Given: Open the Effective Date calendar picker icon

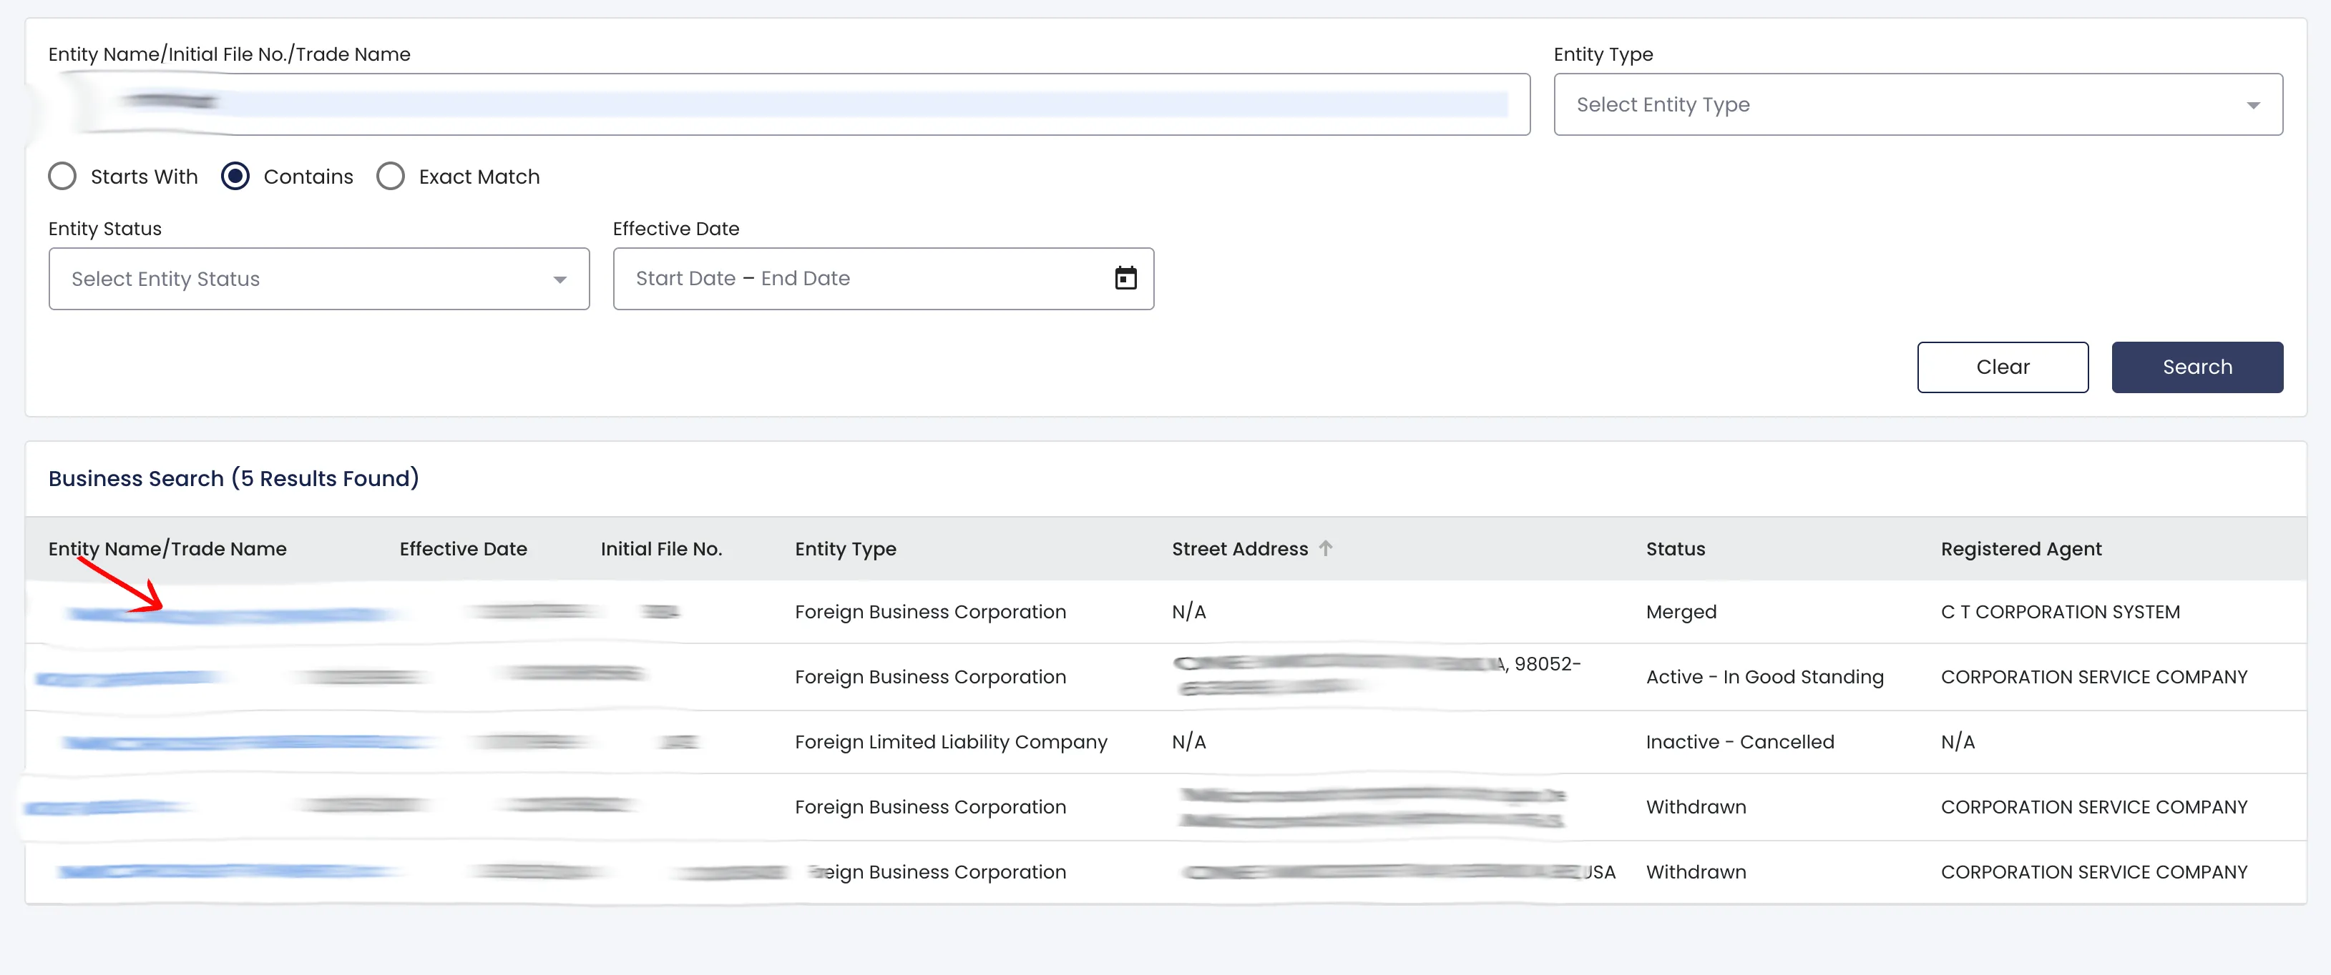Looking at the screenshot, I should click(x=1125, y=279).
